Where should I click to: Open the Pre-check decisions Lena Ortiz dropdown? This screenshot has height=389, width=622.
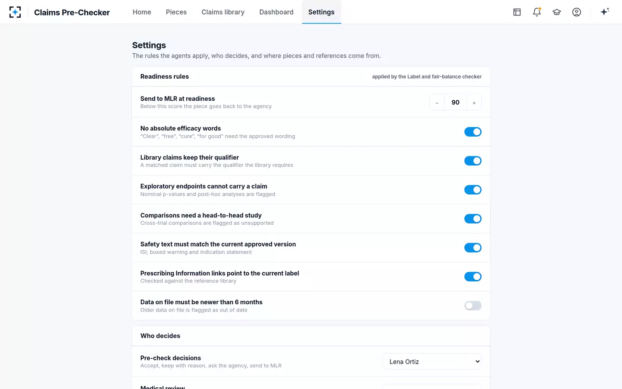click(432, 361)
